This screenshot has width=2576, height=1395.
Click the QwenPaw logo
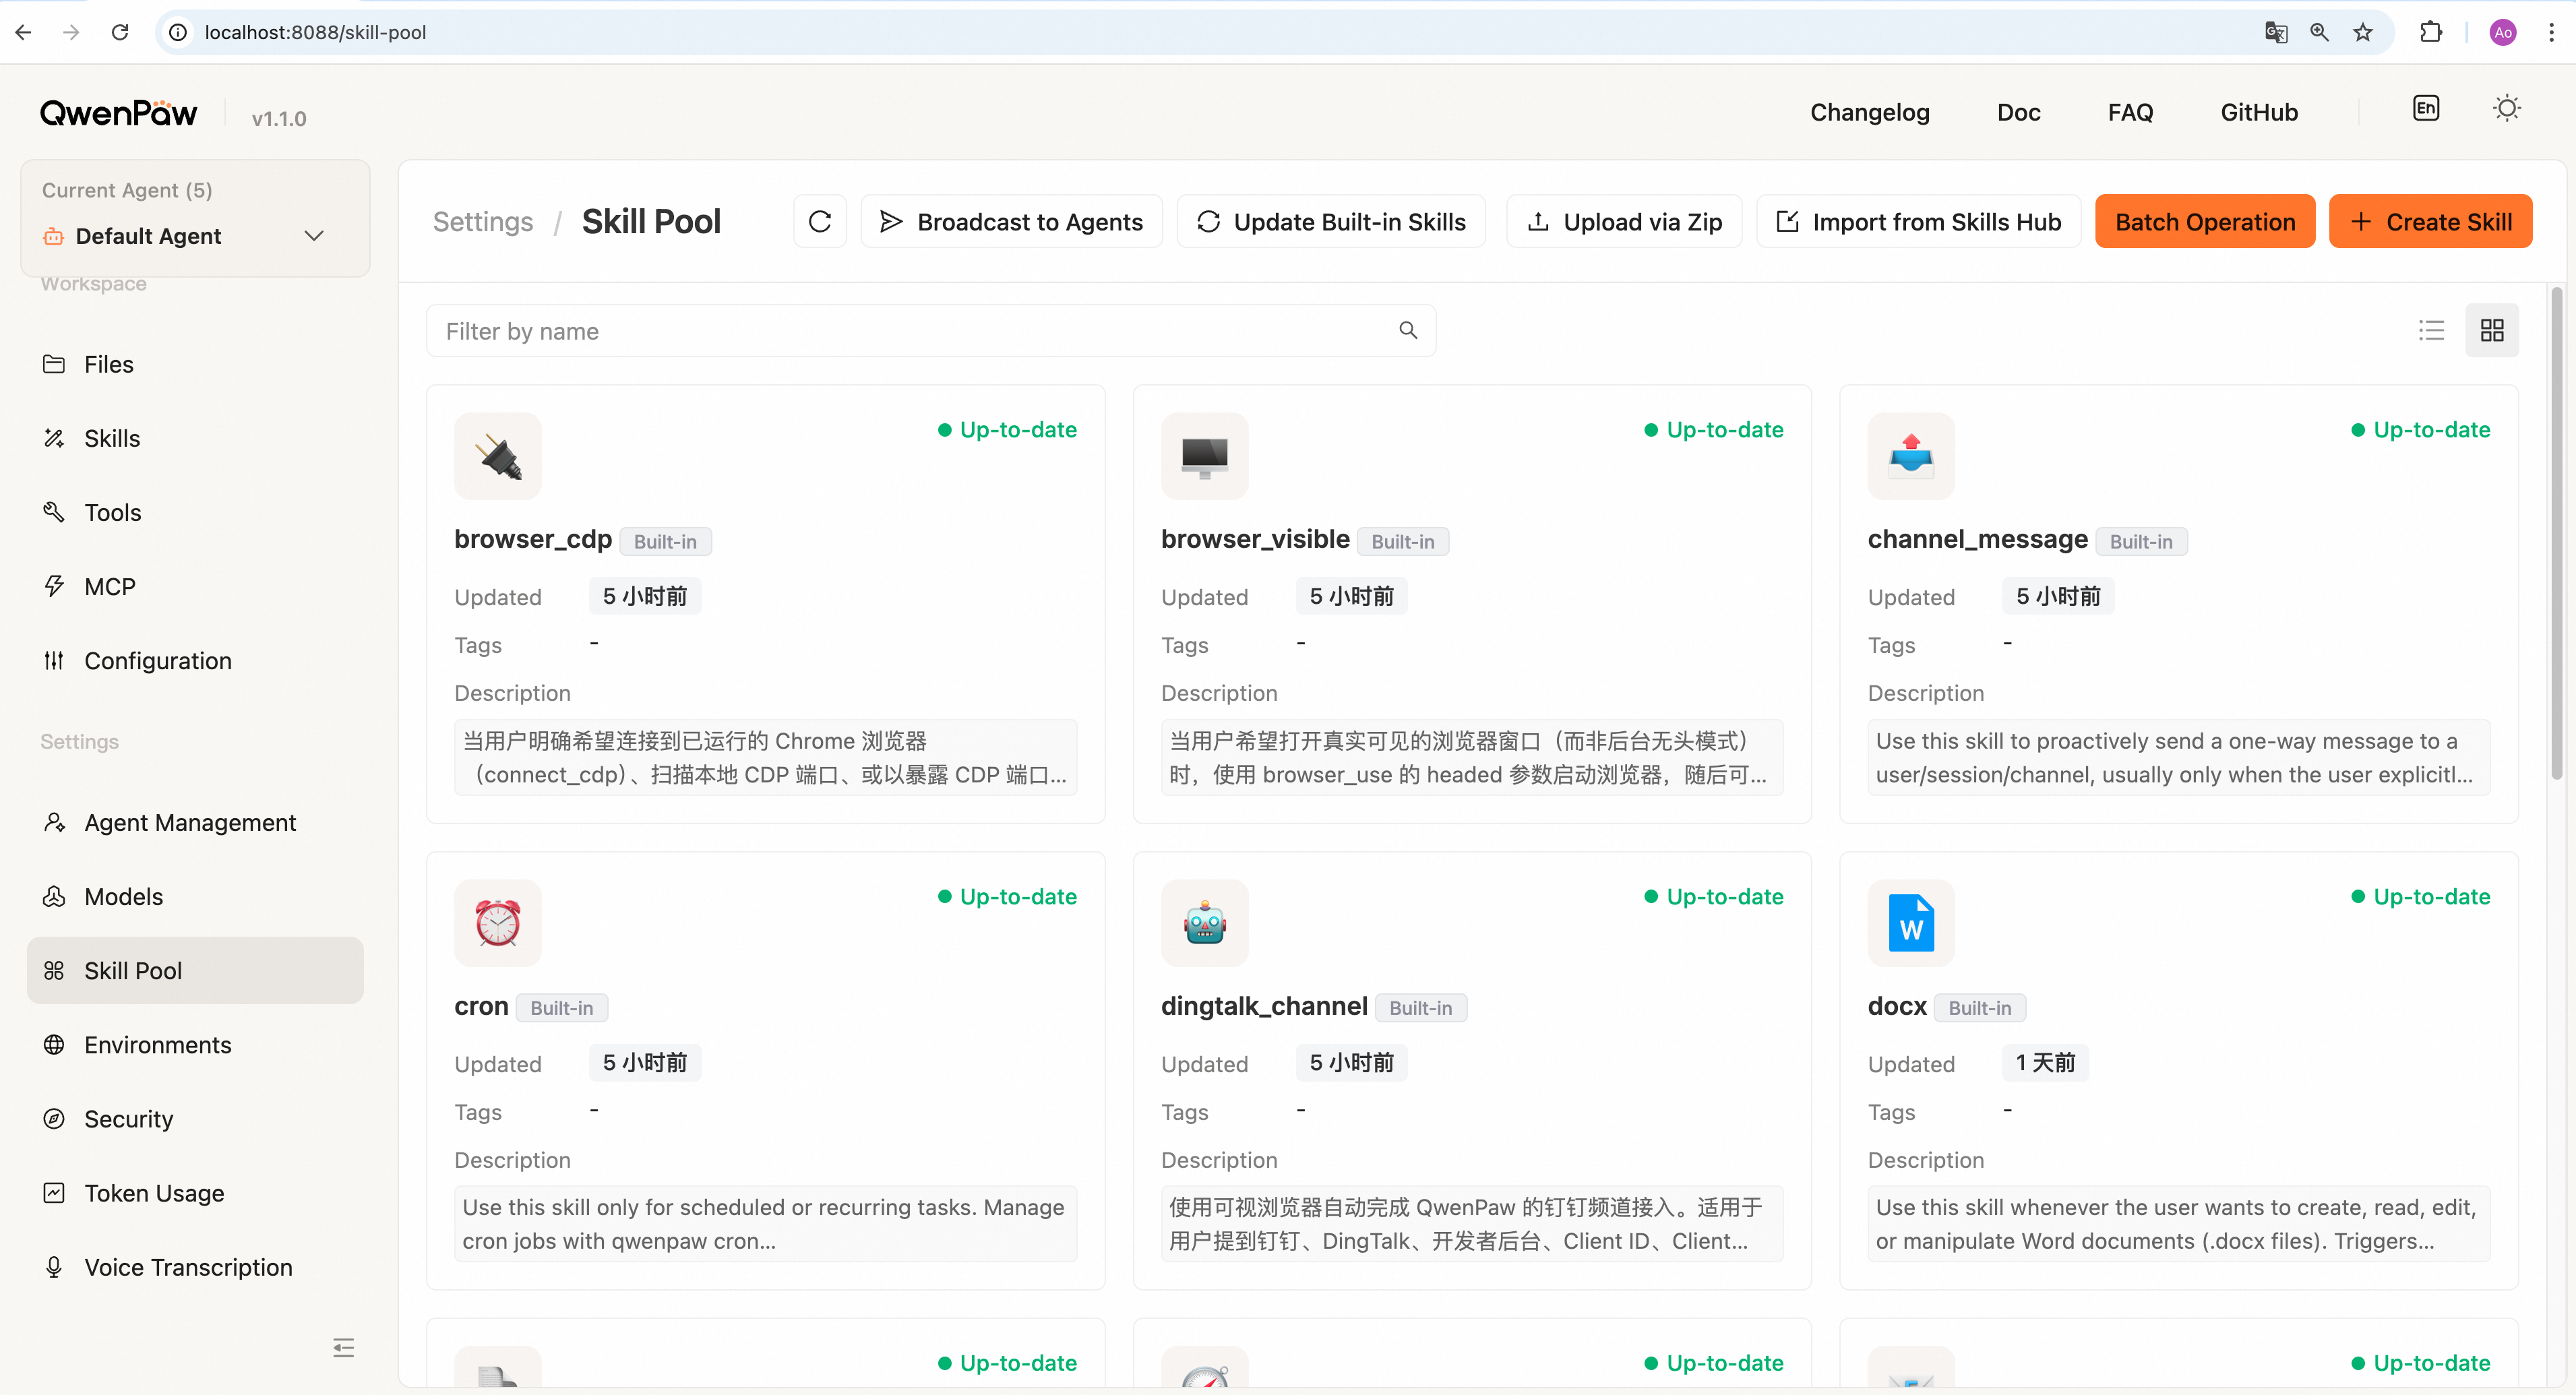pyautogui.click(x=118, y=113)
